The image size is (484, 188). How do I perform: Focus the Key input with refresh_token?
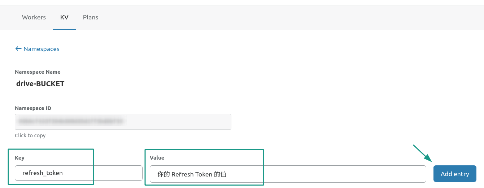click(x=78, y=173)
